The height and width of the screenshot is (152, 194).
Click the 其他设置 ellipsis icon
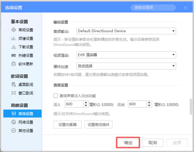(x=14, y=130)
